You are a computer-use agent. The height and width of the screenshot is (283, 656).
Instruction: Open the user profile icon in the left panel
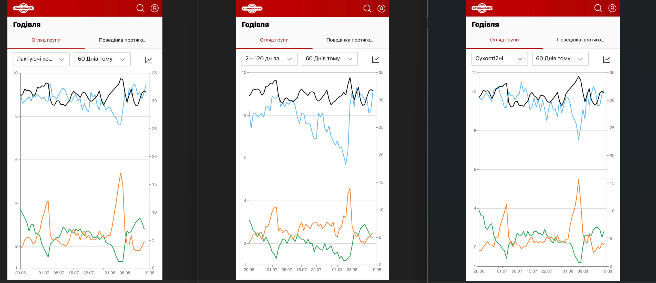155,8
